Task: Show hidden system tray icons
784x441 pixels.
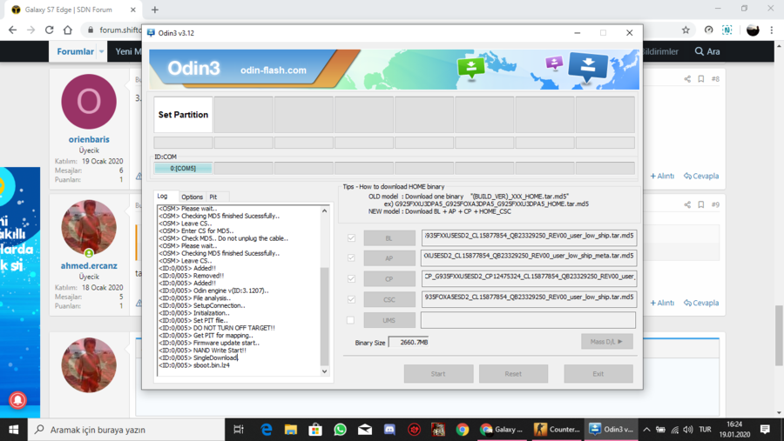Action: [646, 430]
